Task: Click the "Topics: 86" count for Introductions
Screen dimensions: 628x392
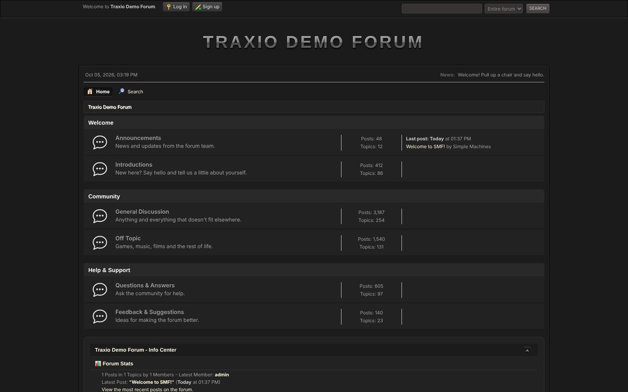Action: tap(372, 173)
